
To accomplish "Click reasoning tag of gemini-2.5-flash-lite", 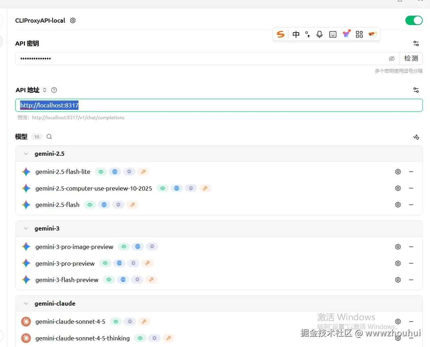I will click(x=129, y=172).
